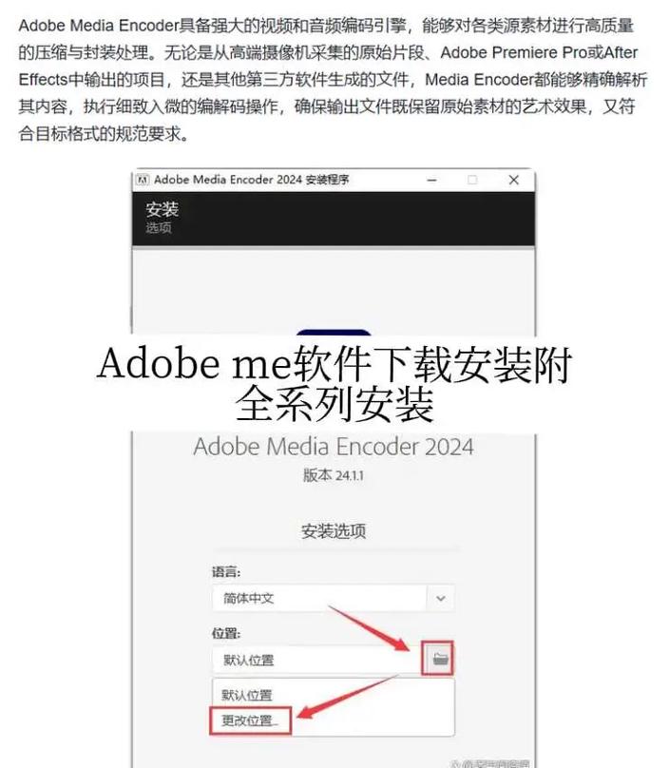
Task: Click the 选项 subtitle under 安装
Action: tap(158, 228)
